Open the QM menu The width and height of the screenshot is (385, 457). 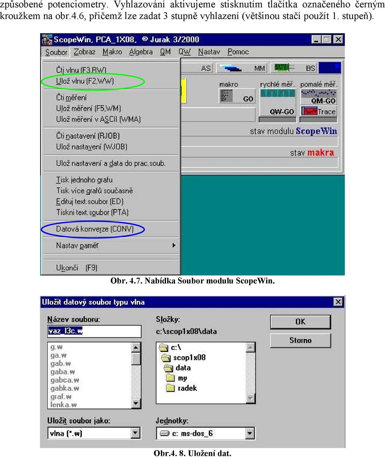pyautogui.click(x=165, y=52)
